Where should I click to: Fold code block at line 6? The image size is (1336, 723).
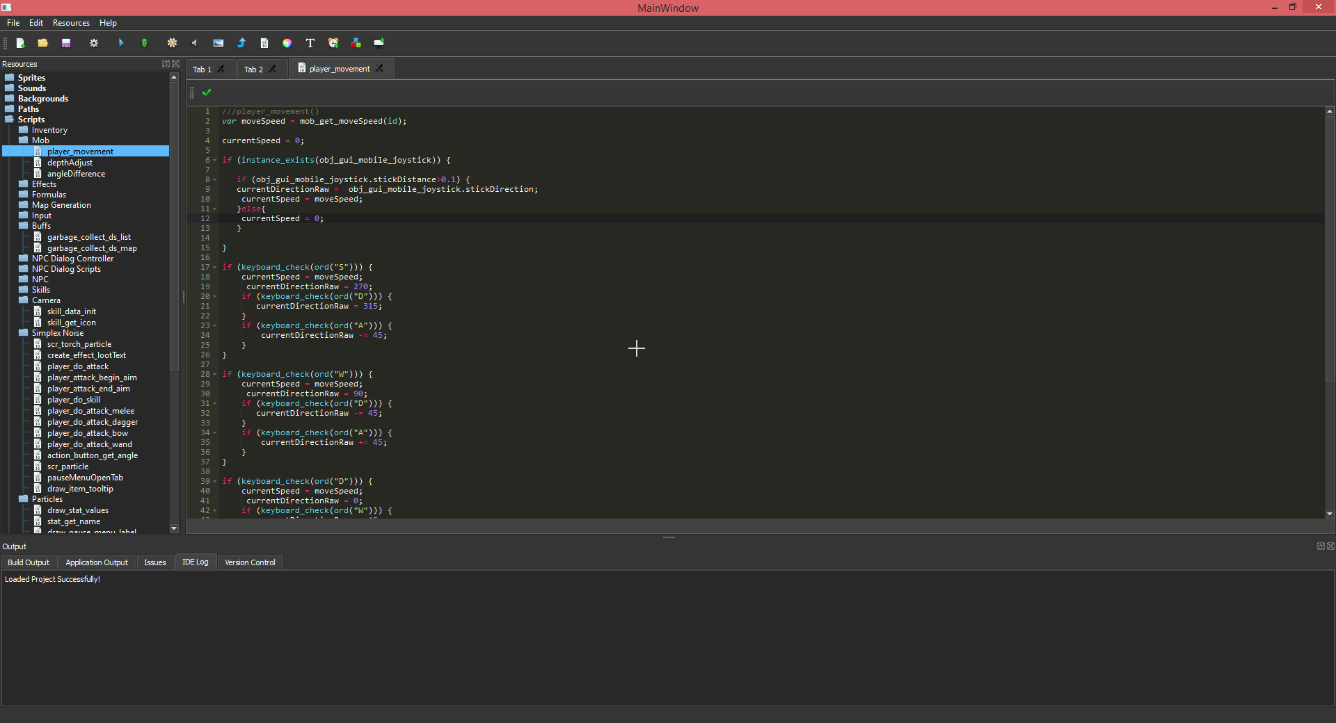[x=215, y=161]
